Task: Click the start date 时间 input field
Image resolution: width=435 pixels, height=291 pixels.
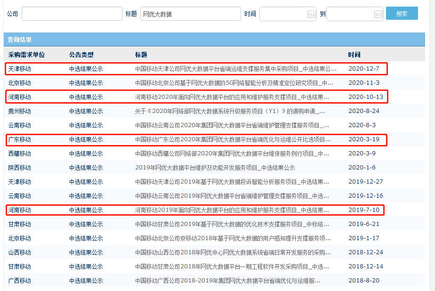Action: coord(282,14)
